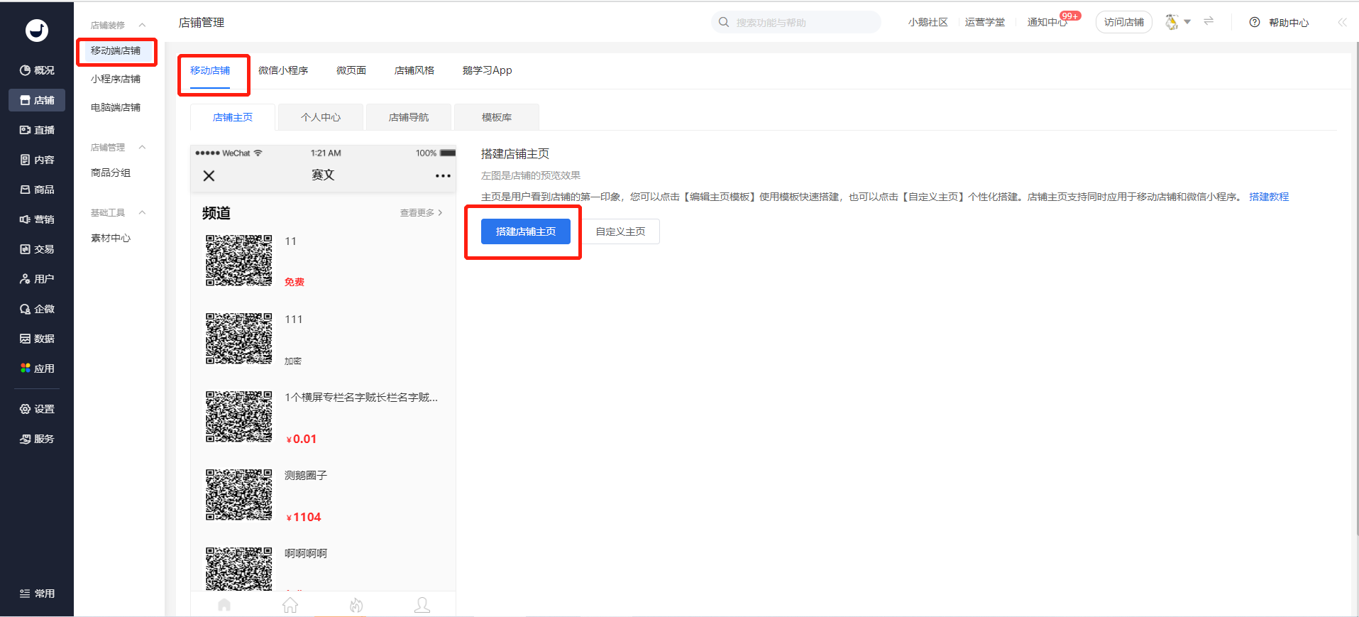This screenshot has height=617, width=1359.
Task: Select the 个人中心 sub-tab
Action: coord(321,117)
